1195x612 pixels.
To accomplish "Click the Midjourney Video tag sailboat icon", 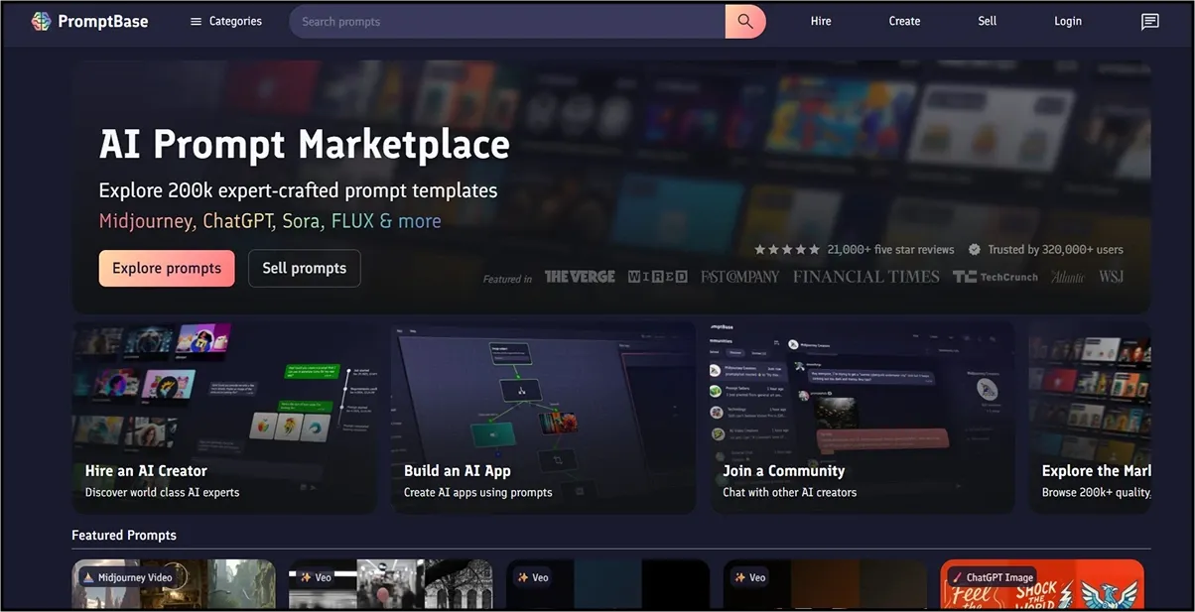I will (88, 577).
